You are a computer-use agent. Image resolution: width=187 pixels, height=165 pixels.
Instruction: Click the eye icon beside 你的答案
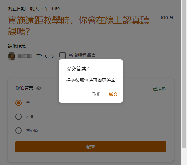[x=39, y=88]
